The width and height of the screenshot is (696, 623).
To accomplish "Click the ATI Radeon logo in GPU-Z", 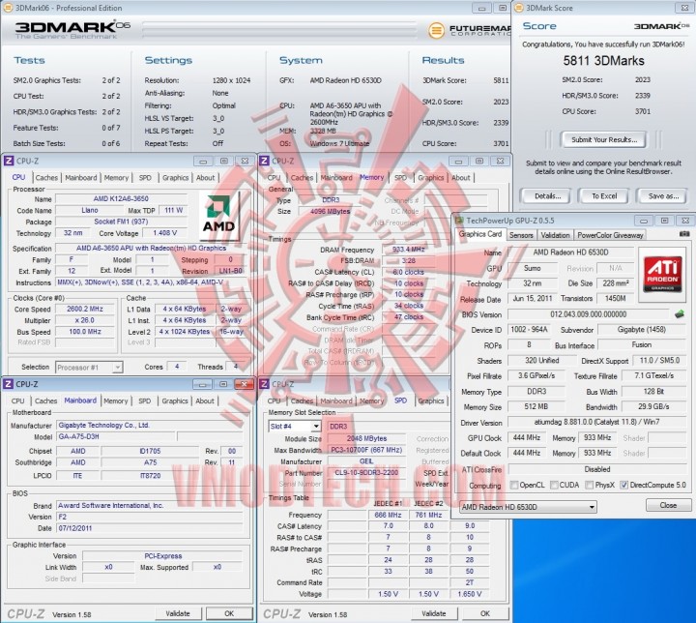I will pos(662,273).
